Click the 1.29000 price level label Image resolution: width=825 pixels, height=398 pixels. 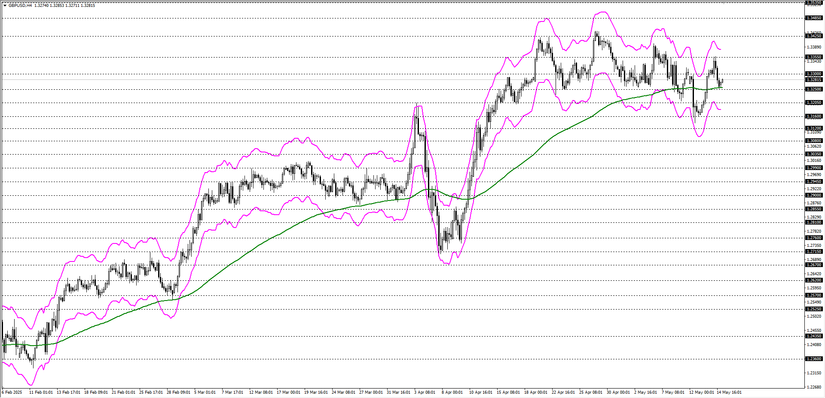[814, 195]
